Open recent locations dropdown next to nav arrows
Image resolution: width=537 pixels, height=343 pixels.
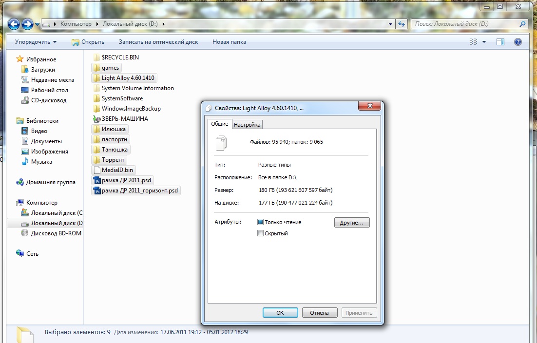pos(37,24)
